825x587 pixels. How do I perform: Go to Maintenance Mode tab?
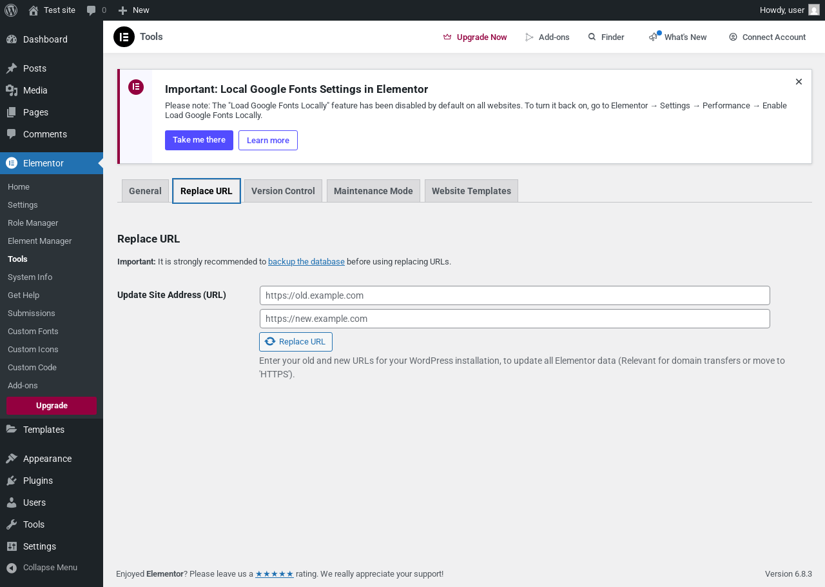coord(373,191)
